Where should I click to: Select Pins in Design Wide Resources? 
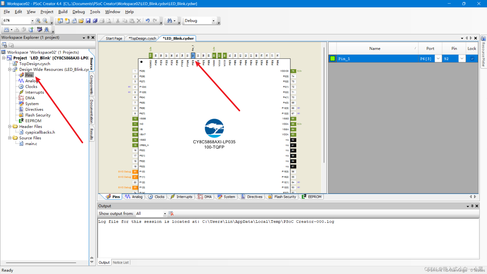tap(29, 75)
